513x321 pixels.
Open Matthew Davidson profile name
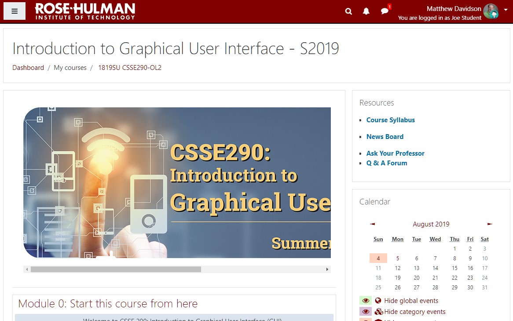(x=454, y=8)
